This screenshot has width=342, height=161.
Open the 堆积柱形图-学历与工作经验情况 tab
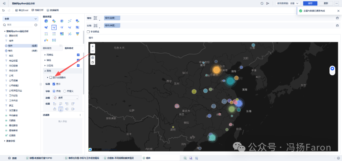click(82, 158)
